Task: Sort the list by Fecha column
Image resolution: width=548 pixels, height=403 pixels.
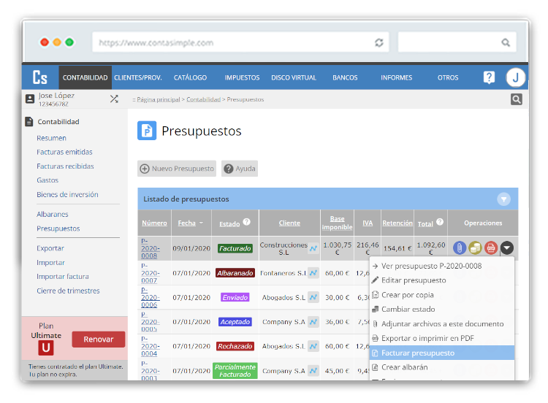Action: (186, 223)
